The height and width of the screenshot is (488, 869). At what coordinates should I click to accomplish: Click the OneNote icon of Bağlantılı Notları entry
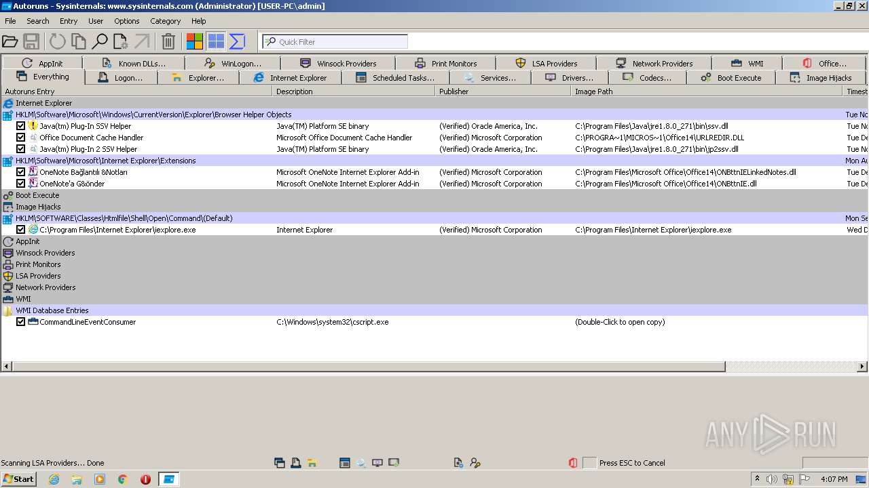pyautogui.click(x=33, y=172)
